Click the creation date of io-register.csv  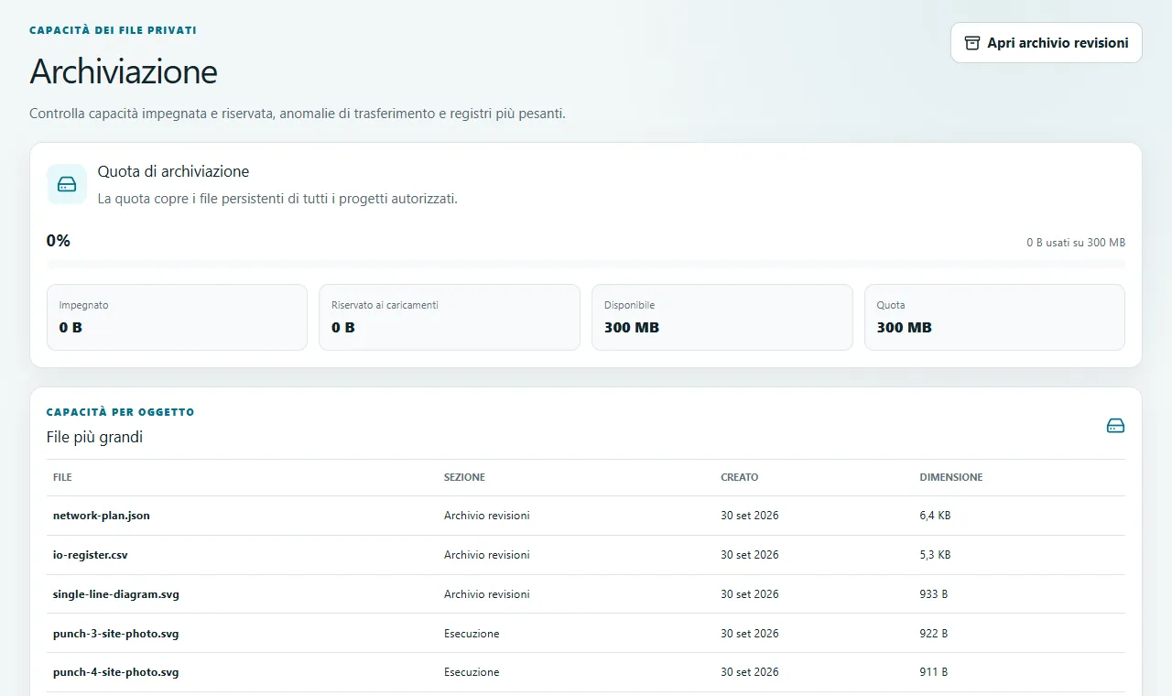750,555
